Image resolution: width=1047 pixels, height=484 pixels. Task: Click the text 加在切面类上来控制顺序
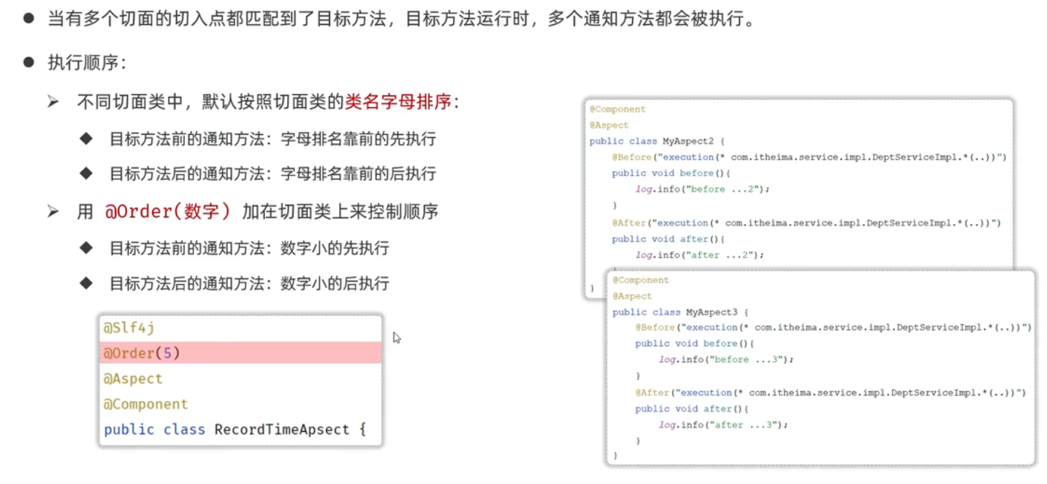[340, 211]
